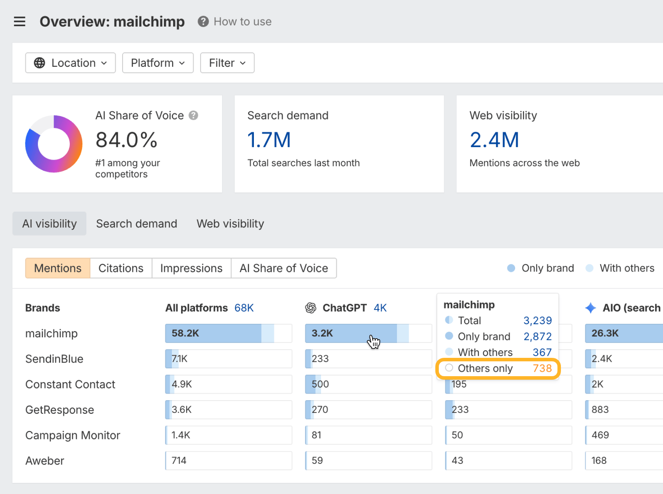The image size is (663, 494).
Task: Click Constant Contact 4.9K cell
Action: tap(229, 384)
